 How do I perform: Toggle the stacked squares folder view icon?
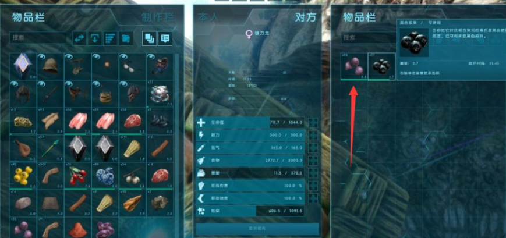(150, 38)
